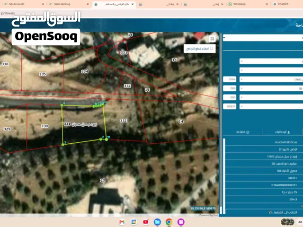This screenshot has width=303, height=227.
Task: Close the My Accounts tab
Action: pyautogui.click(x=43, y=4)
